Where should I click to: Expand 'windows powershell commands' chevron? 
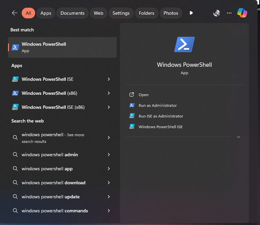tap(109, 211)
